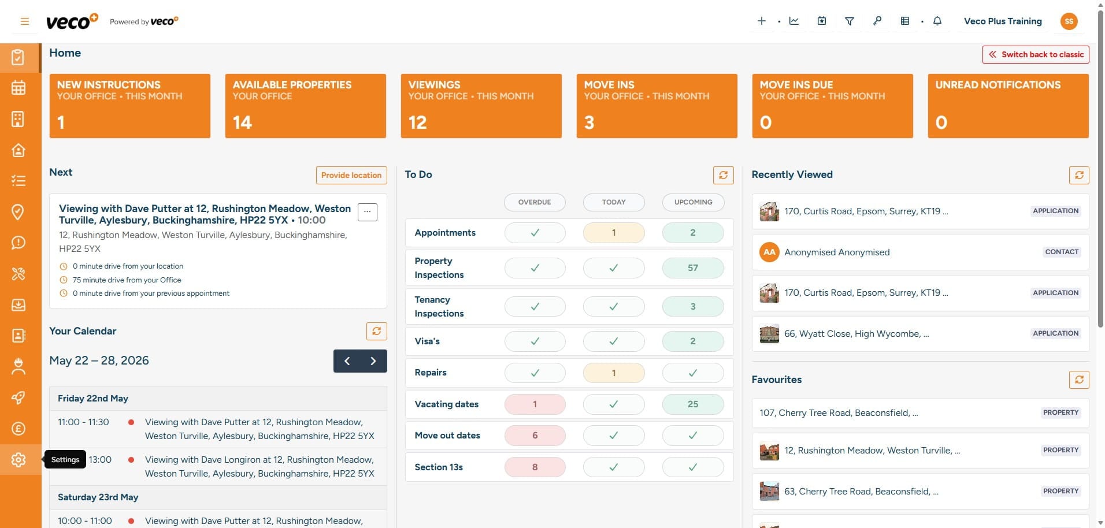Open the calendar grid sidebar icon
The image size is (1105, 528).
(x=18, y=88)
